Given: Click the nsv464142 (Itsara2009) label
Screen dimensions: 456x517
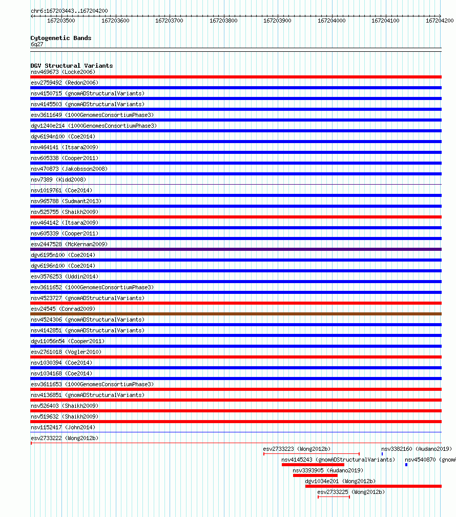Looking at the screenshot, I should tap(65, 223).
